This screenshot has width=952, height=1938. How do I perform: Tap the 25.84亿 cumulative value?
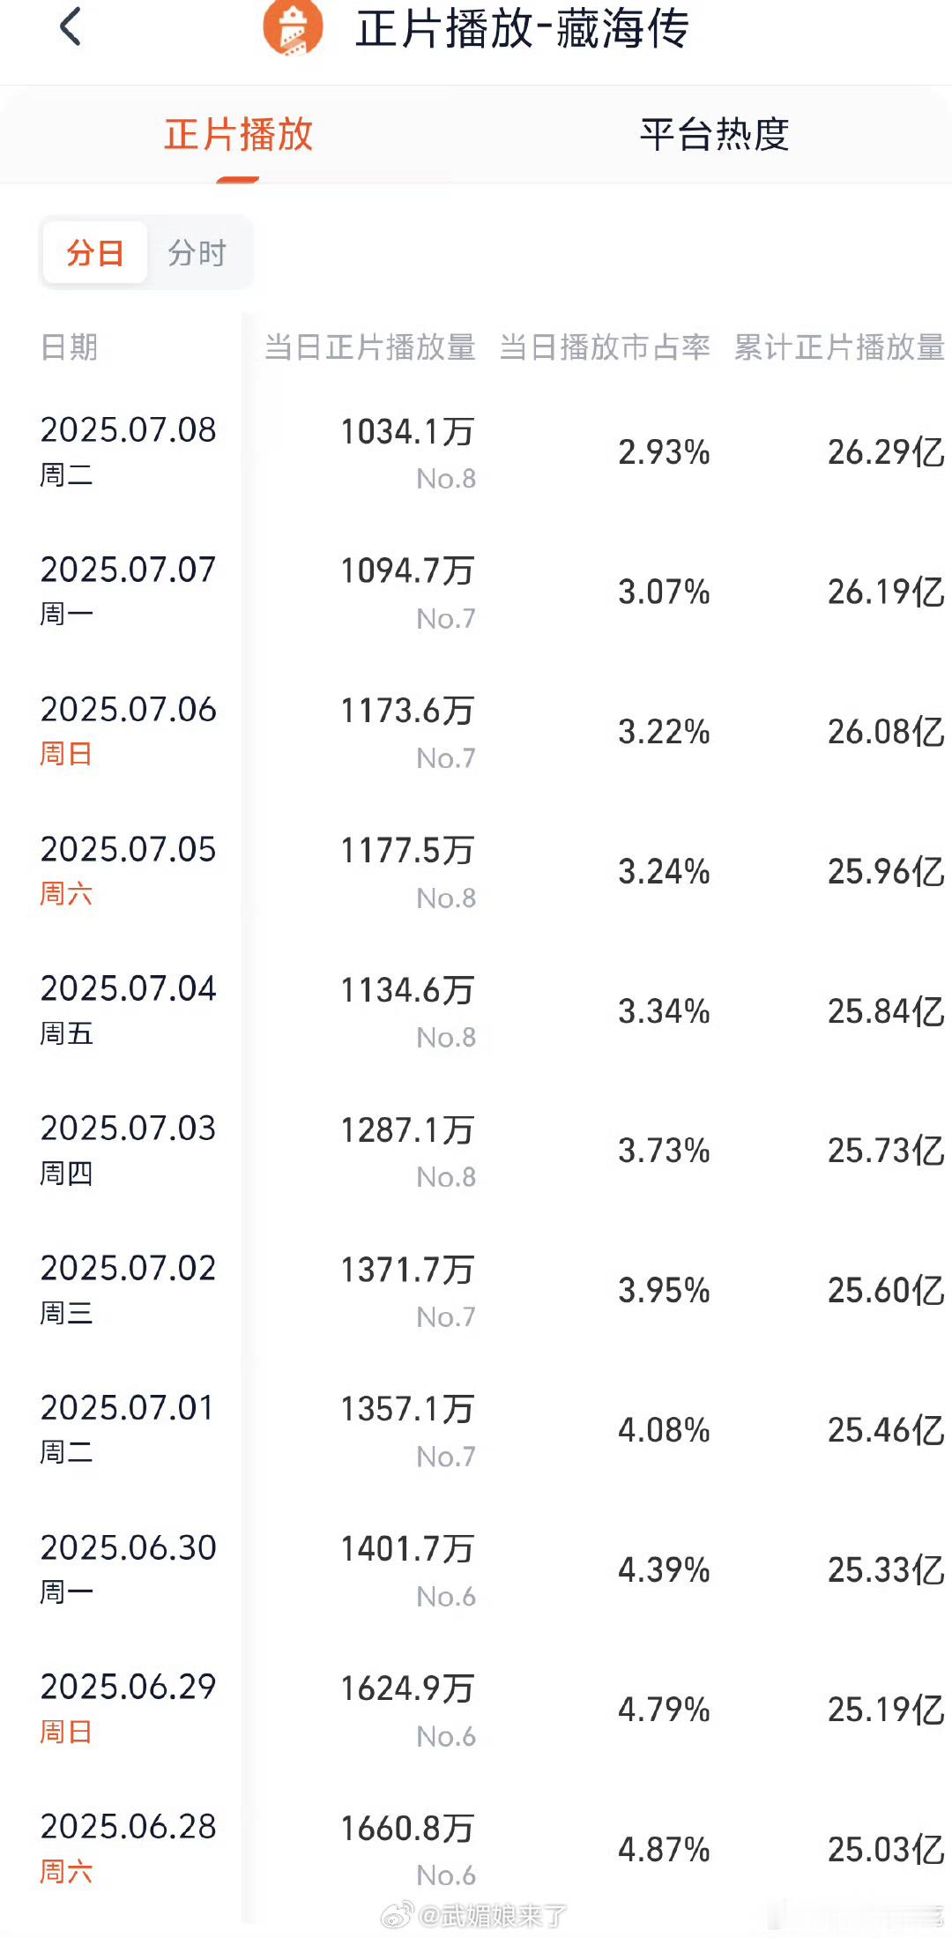(886, 1011)
